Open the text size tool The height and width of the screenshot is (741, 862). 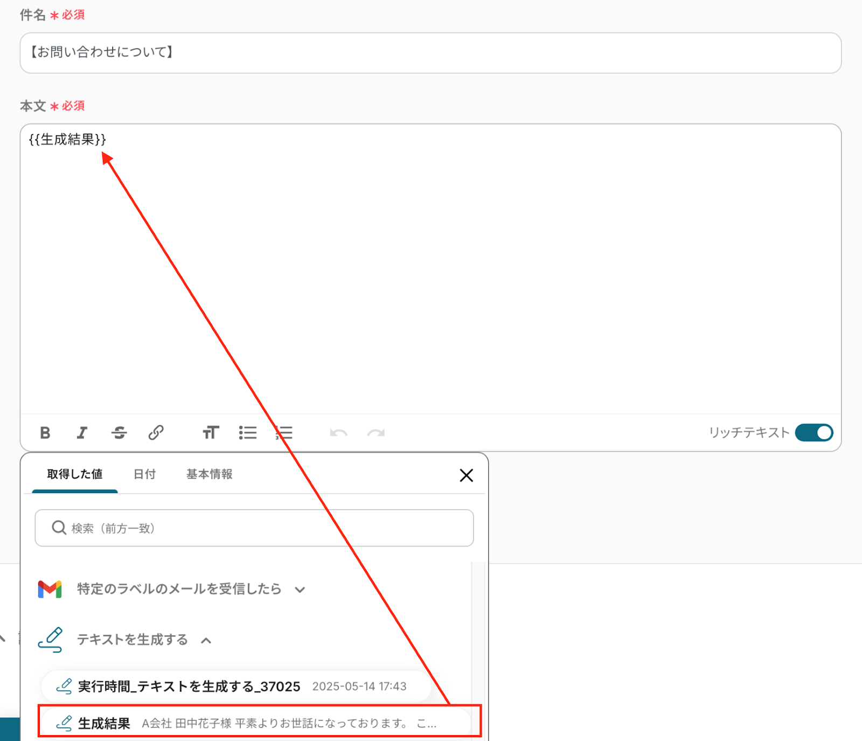211,433
